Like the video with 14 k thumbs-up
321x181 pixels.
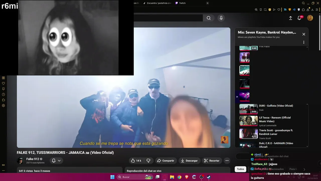(x=136, y=161)
